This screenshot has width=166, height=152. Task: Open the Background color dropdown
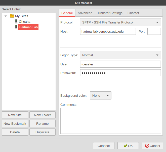coord(101,95)
